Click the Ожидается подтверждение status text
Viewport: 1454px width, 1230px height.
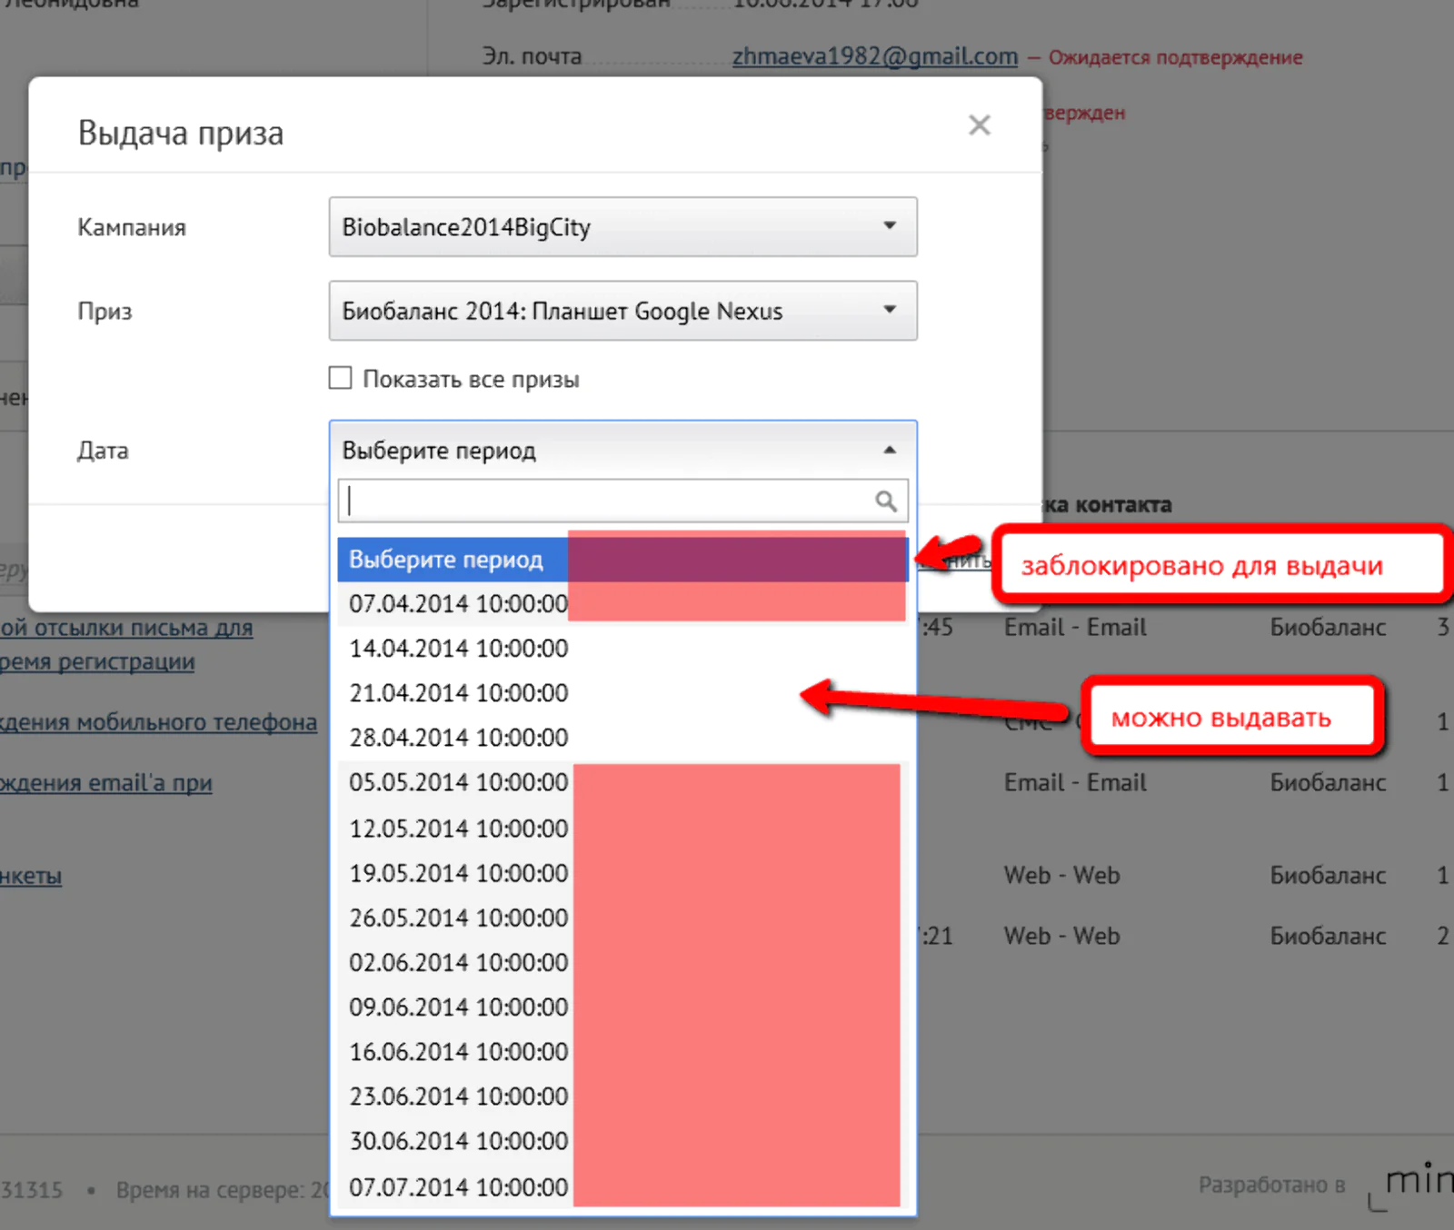pos(1176,57)
